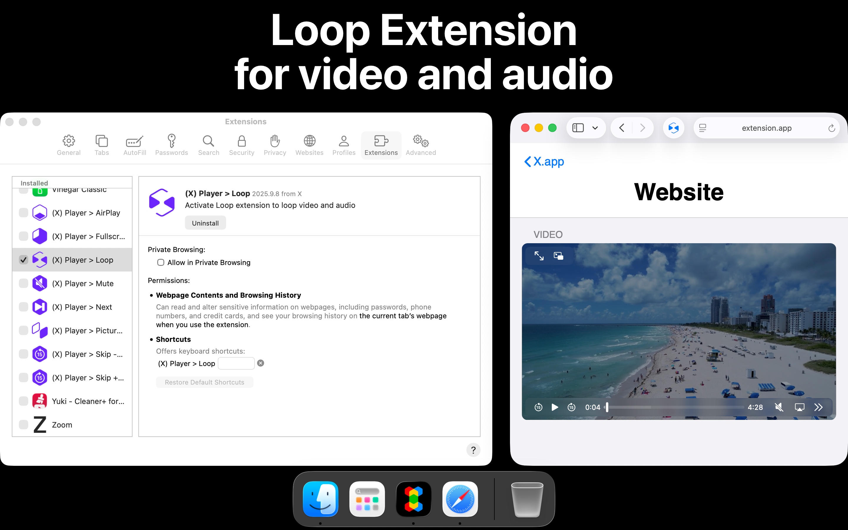Viewport: 848px width, 530px height.
Task: Open AirPlay from video controls
Action: tap(799, 407)
